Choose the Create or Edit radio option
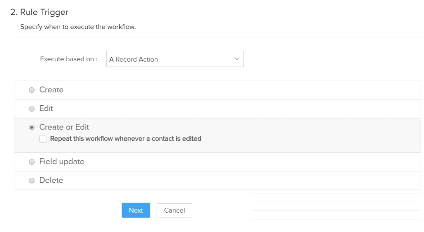 [x=32, y=127]
